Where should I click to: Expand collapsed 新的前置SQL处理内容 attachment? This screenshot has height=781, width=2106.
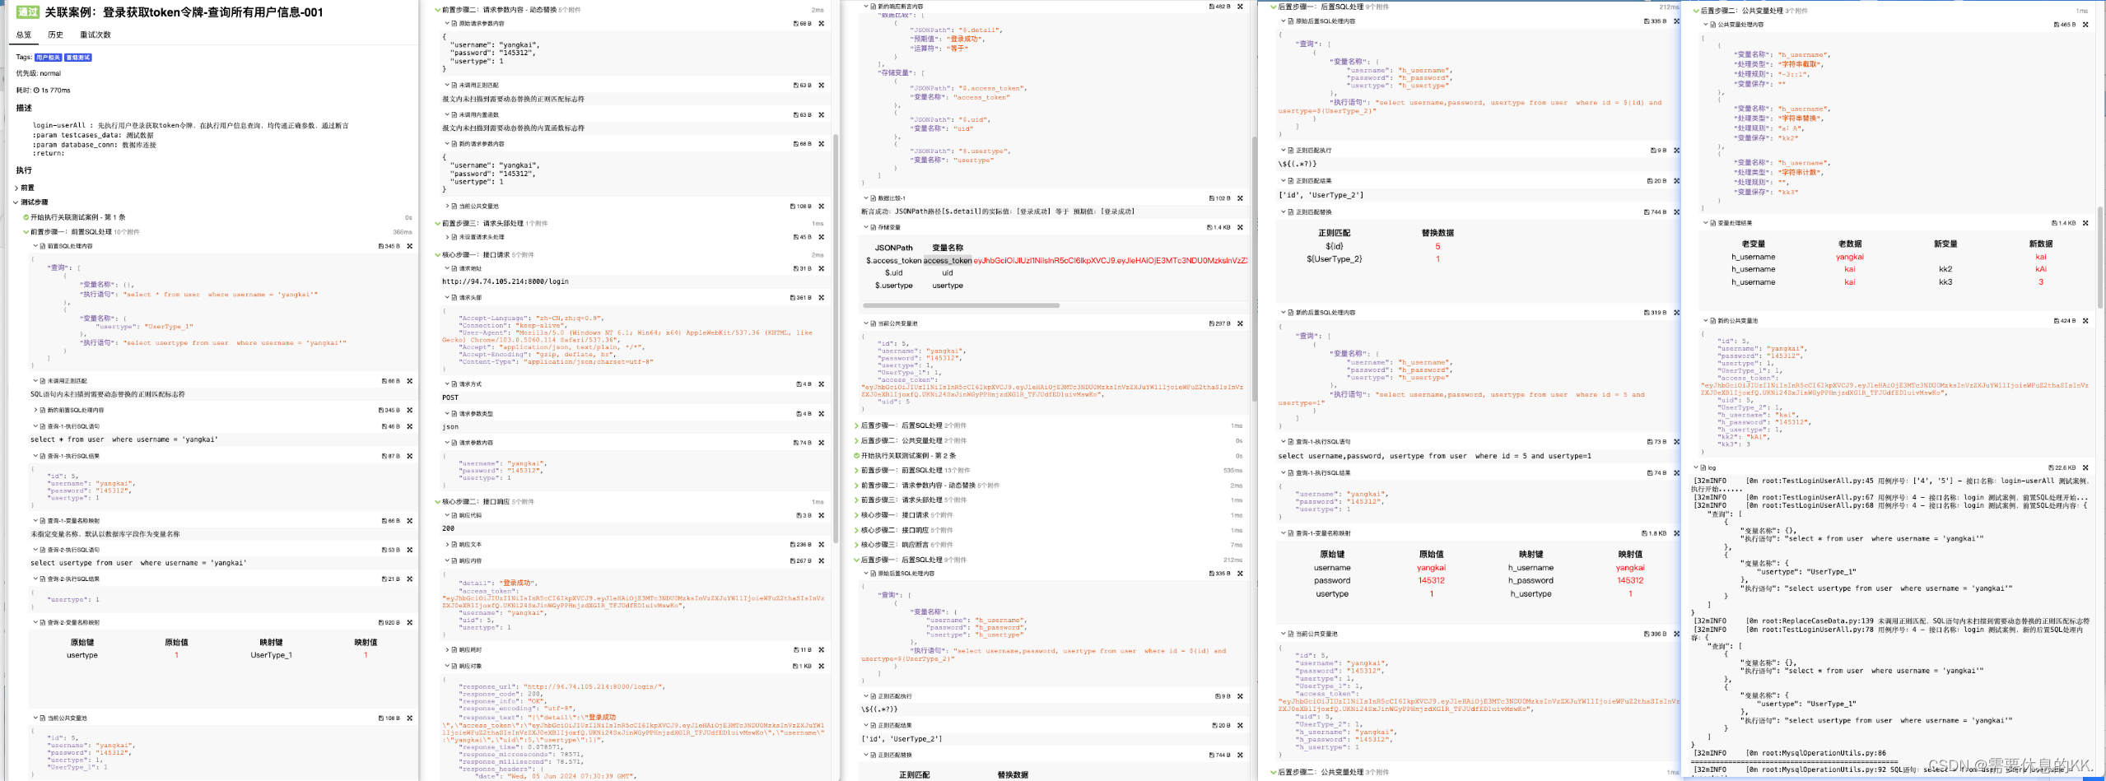click(36, 410)
